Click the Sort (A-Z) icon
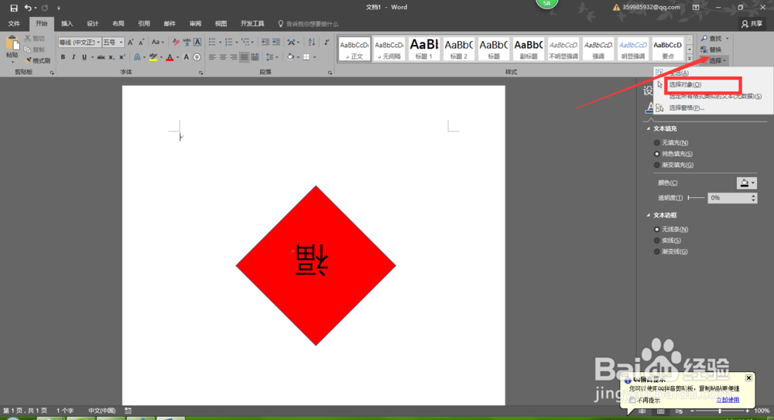 (311, 43)
